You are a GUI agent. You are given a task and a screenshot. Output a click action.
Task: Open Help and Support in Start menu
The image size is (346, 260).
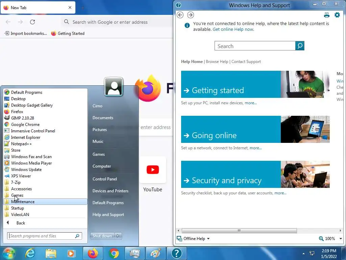coord(108,215)
